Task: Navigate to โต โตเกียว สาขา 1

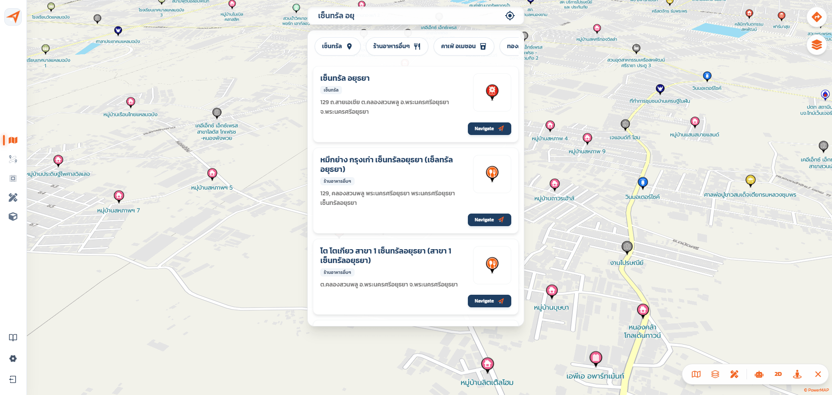Action: (489, 301)
